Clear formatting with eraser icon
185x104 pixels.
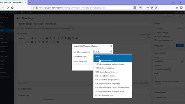(x=36, y=42)
